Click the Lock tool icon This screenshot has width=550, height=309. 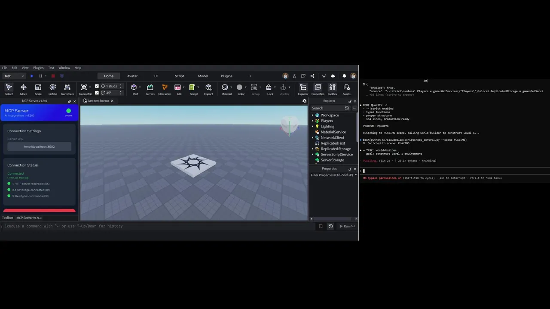coord(269,88)
